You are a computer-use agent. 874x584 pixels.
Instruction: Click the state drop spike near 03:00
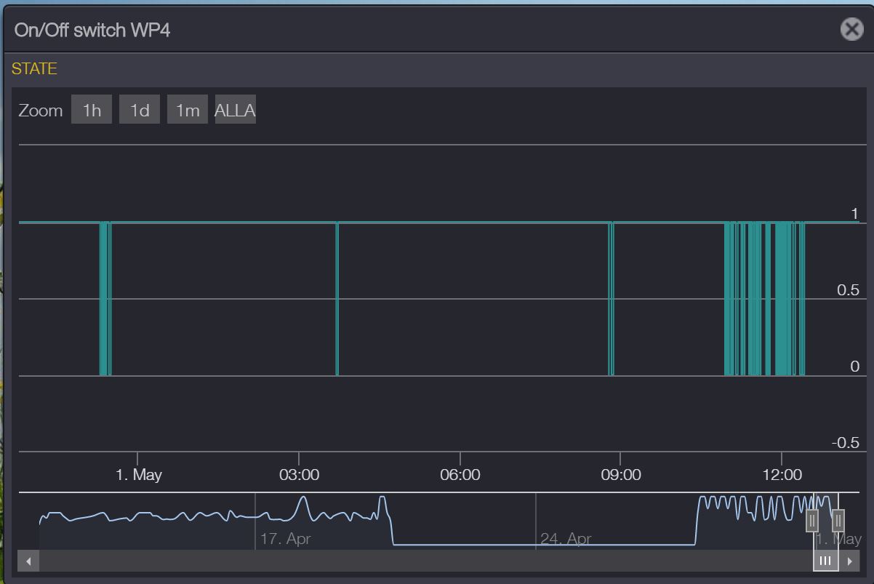pyautogui.click(x=337, y=298)
